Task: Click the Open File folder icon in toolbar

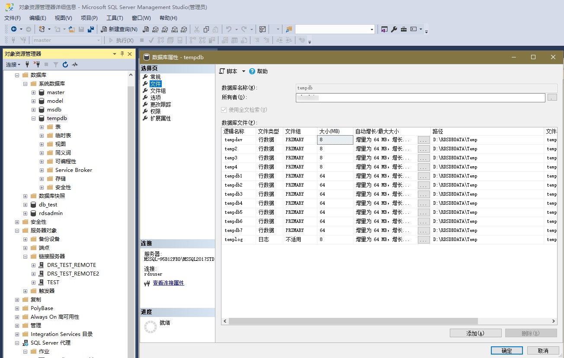Action: click(x=72, y=29)
